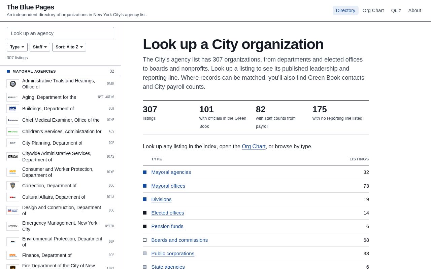Select Aging, Department for the listing

pos(61,97)
